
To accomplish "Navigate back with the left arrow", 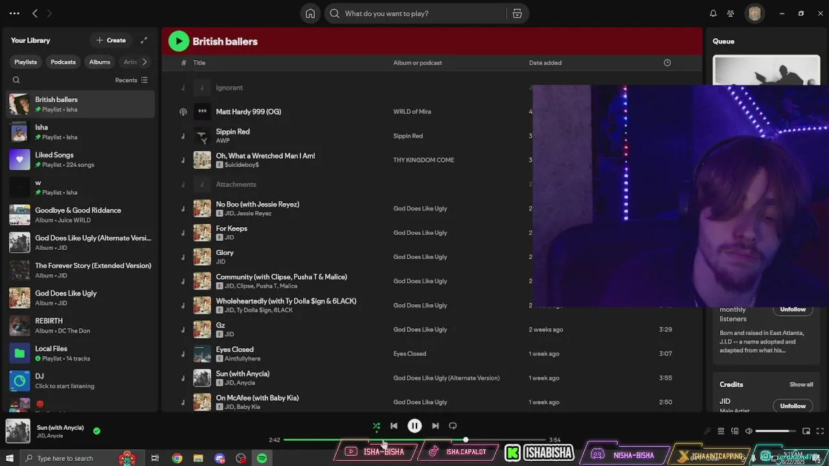I will (x=35, y=13).
